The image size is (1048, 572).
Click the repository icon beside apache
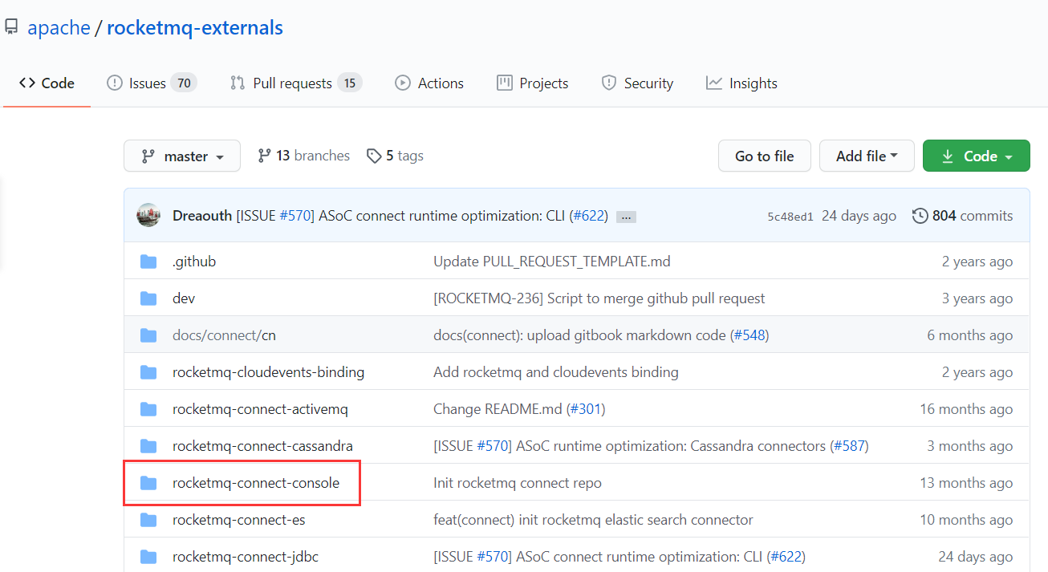[11, 28]
